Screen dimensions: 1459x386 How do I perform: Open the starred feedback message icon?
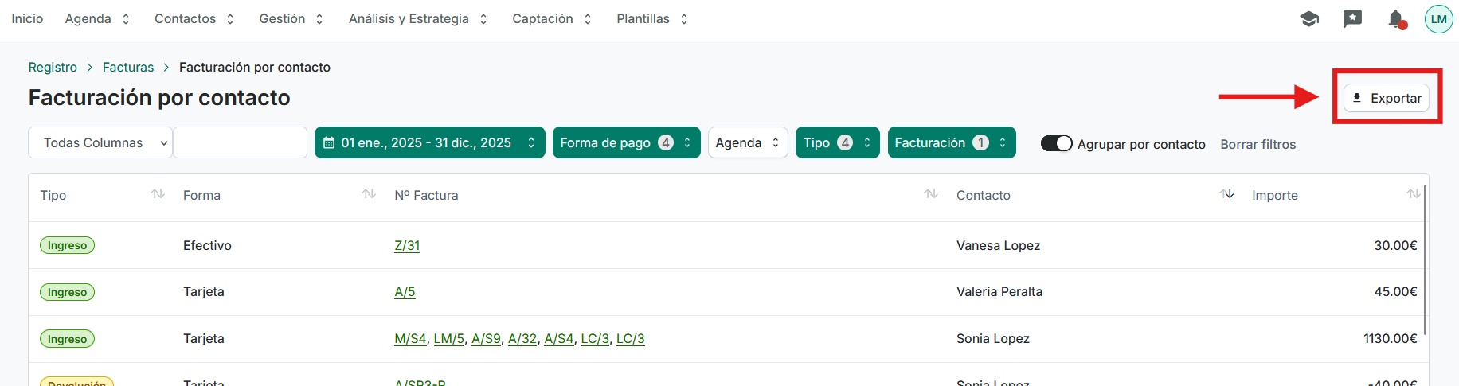click(x=1352, y=19)
